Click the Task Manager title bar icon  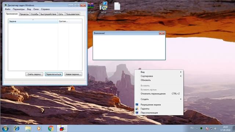click(x=6, y=5)
